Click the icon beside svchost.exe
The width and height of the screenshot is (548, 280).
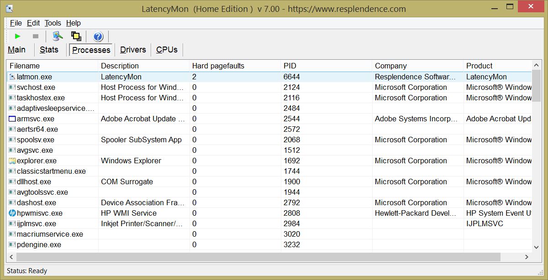pyautogui.click(x=12, y=88)
